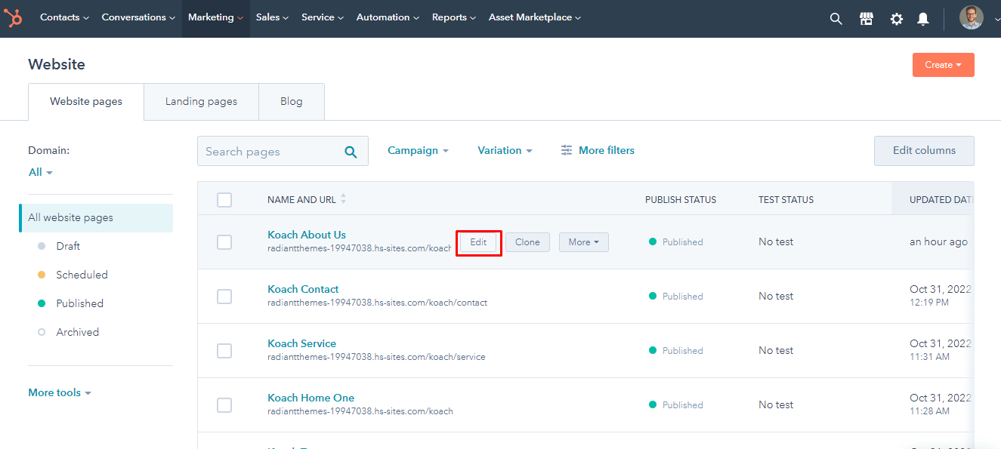The image size is (1001, 449).
Task: Click the More filters link
Action: 607,151
